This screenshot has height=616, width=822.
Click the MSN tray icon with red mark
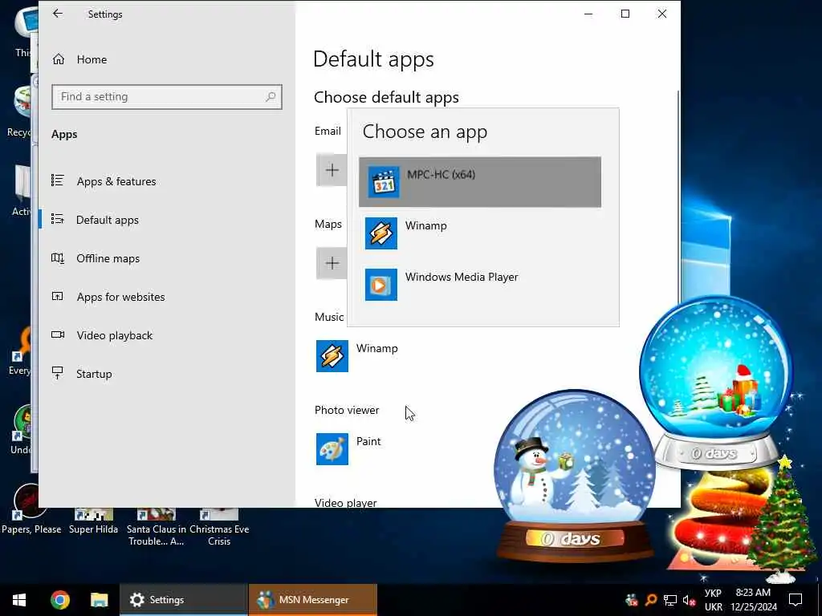[632, 600]
